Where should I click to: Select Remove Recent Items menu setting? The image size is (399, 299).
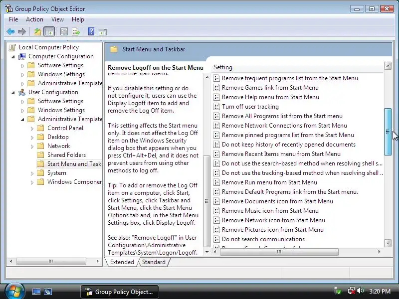pos(281,154)
